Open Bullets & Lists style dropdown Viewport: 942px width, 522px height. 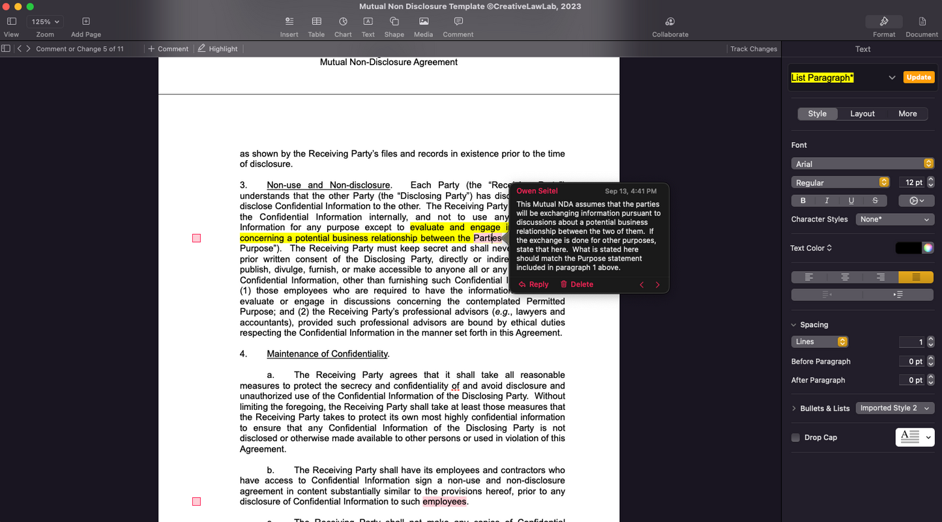[x=894, y=408]
